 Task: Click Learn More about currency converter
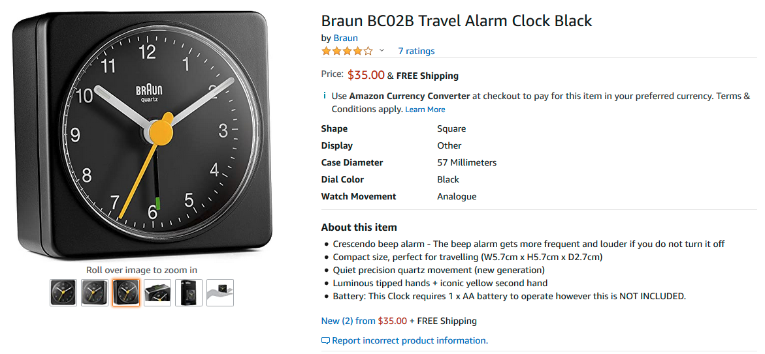(425, 110)
